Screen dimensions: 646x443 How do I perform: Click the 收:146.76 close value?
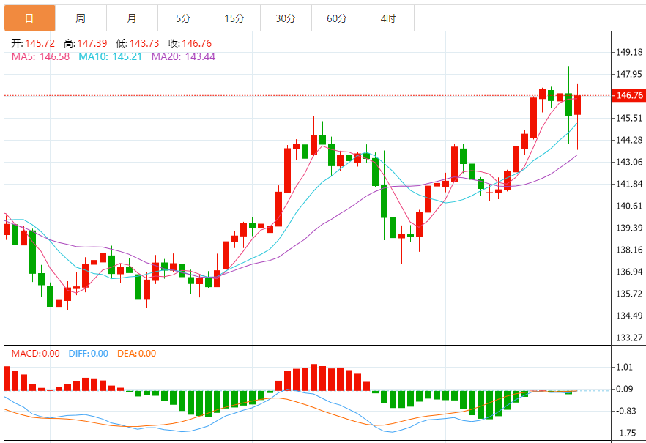click(190, 43)
